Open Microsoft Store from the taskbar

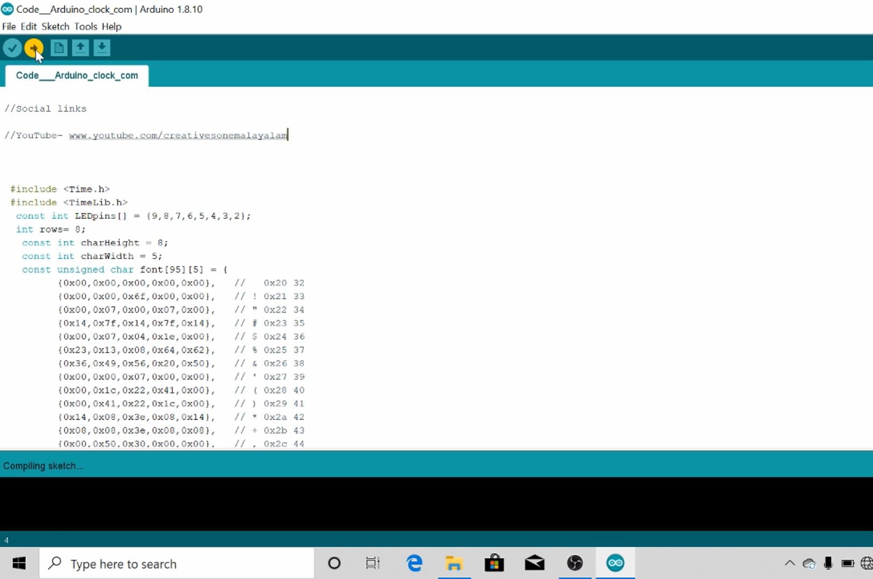(494, 563)
